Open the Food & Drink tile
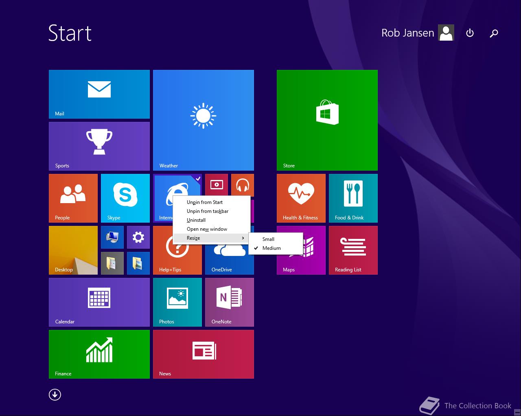The width and height of the screenshot is (521, 416). [353, 198]
